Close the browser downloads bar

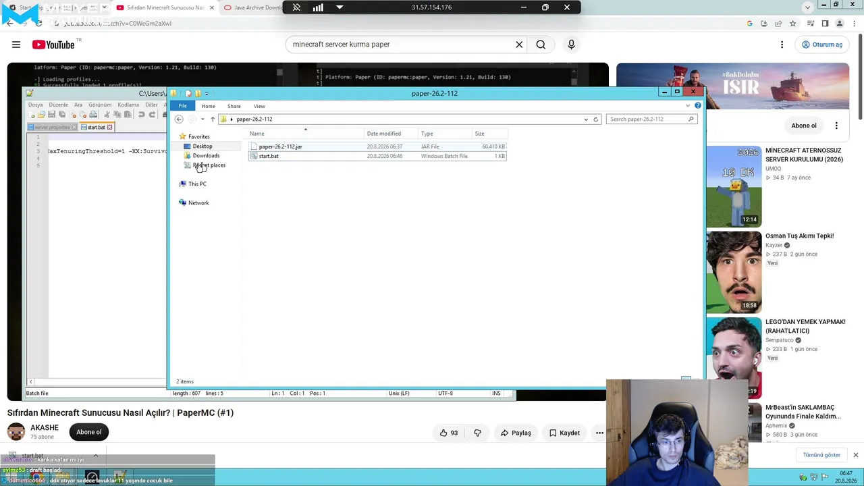tap(855, 455)
